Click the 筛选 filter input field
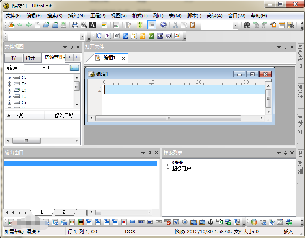305x238 pixels. [46, 68]
